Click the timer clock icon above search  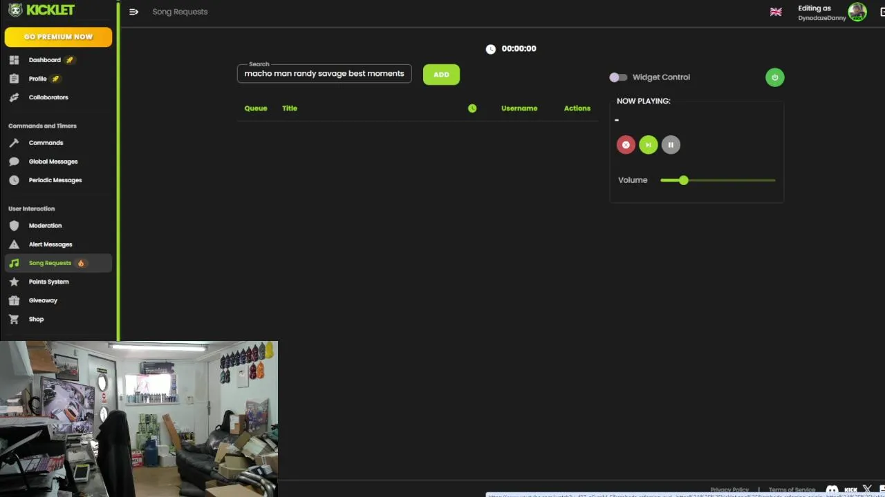[x=491, y=49]
